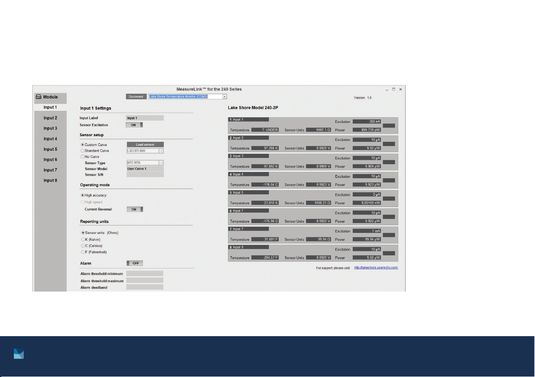535x377 pixels.
Task: Go to the Input 4 tab
Action: [50, 139]
